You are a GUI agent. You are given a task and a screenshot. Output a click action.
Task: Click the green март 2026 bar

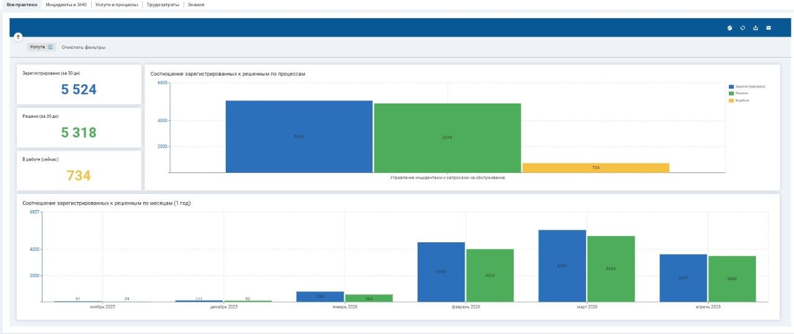[611, 269]
